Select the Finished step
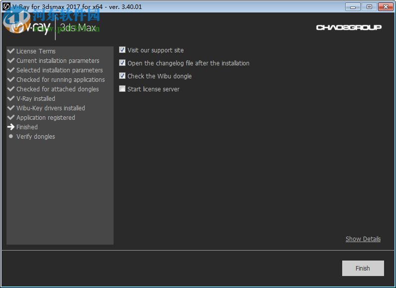This screenshot has height=288, width=396. click(x=27, y=127)
